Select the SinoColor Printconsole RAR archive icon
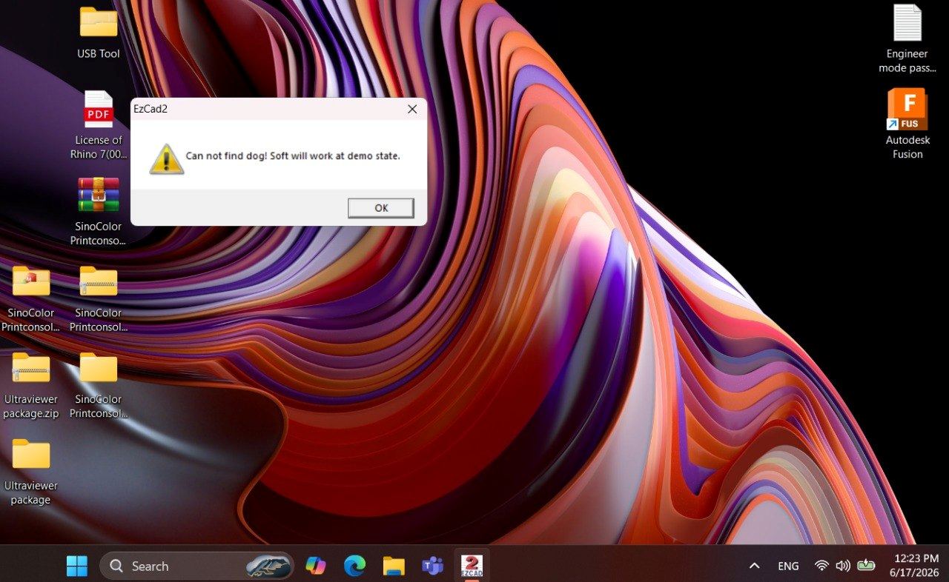 click(x=99, y=211)
